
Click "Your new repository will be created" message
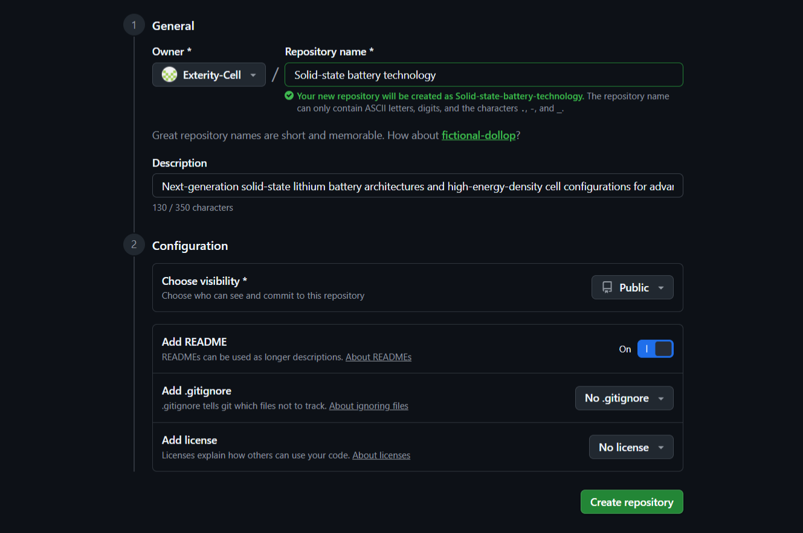pos(440,96)
